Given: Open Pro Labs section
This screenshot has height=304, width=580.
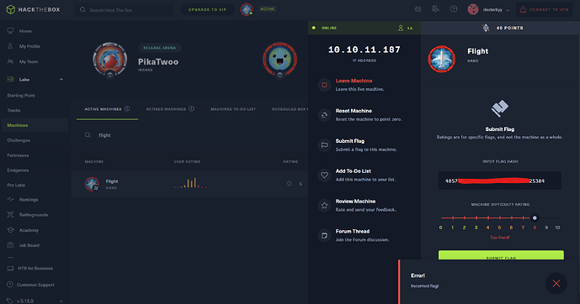Looking at the screenshot, I should click(16, 185).
